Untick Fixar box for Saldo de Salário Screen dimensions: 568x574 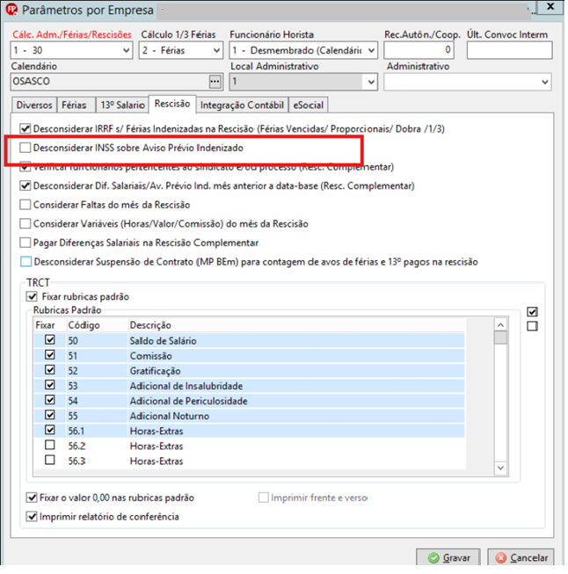click(x=50, y=339)
